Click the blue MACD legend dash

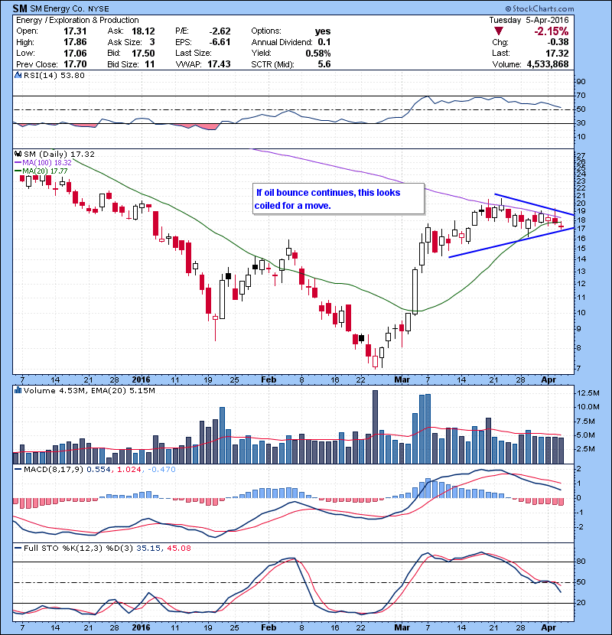click(18, 470)
